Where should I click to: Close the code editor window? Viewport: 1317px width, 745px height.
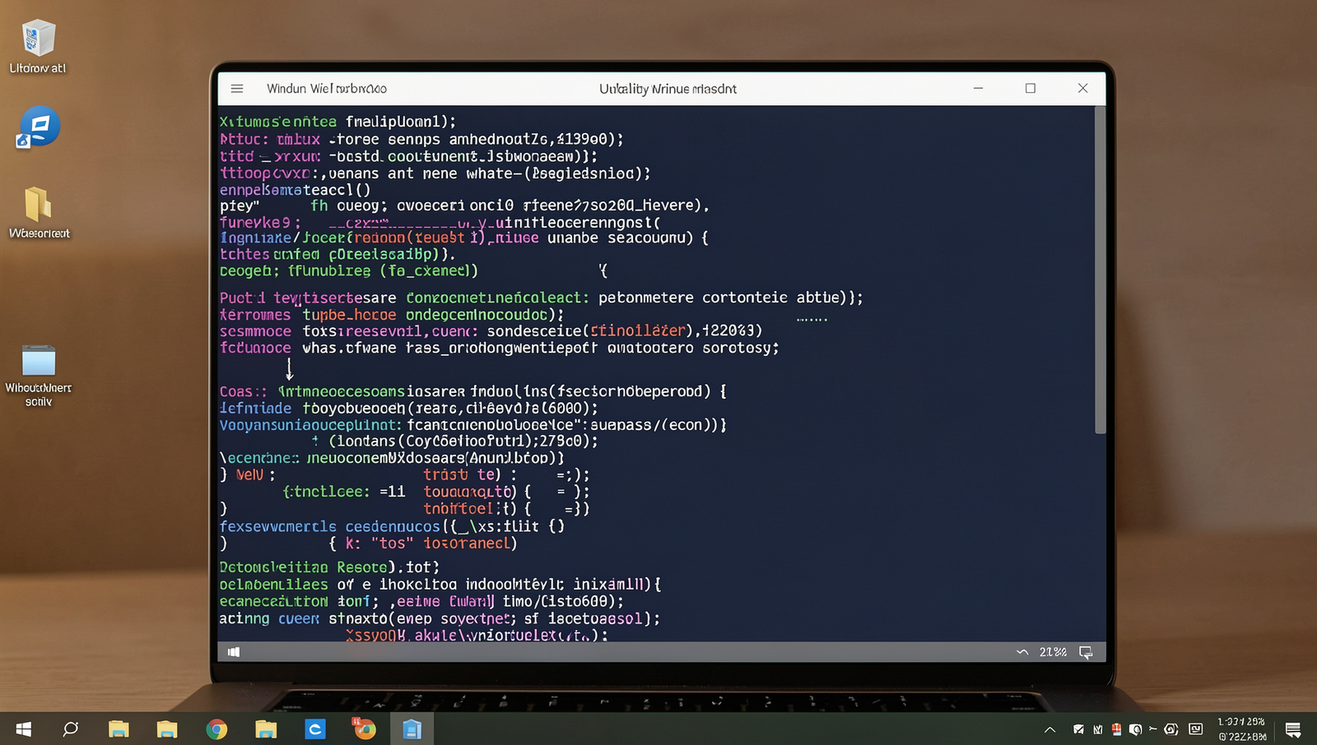coord(1082,88)
